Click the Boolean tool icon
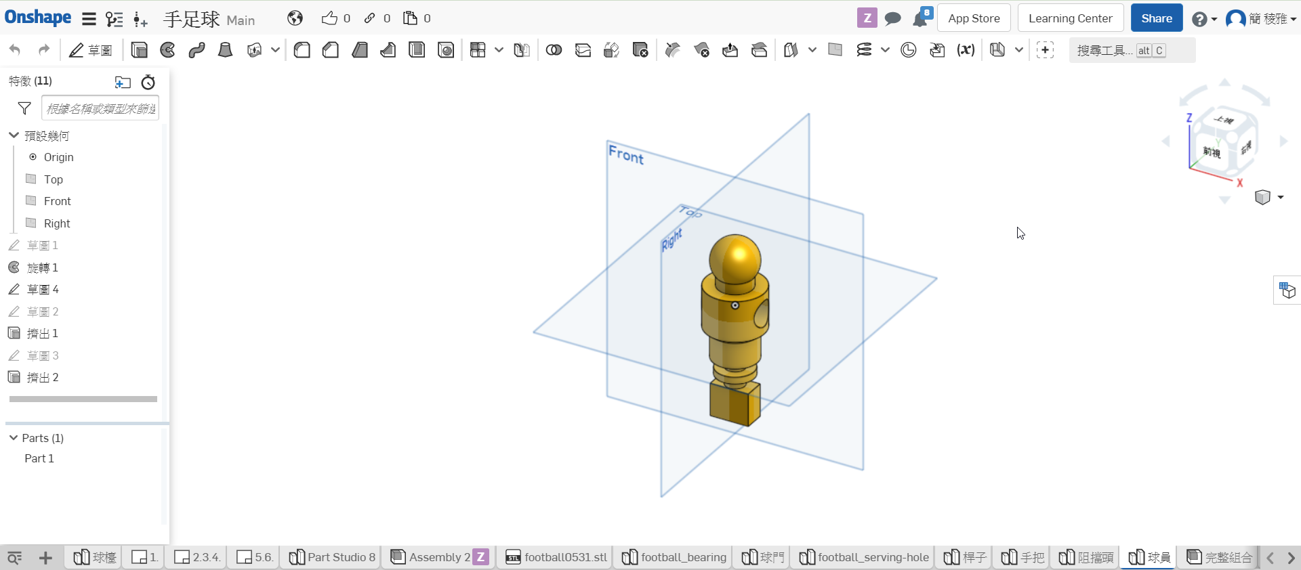1301x570 pixels. point(554,50)
